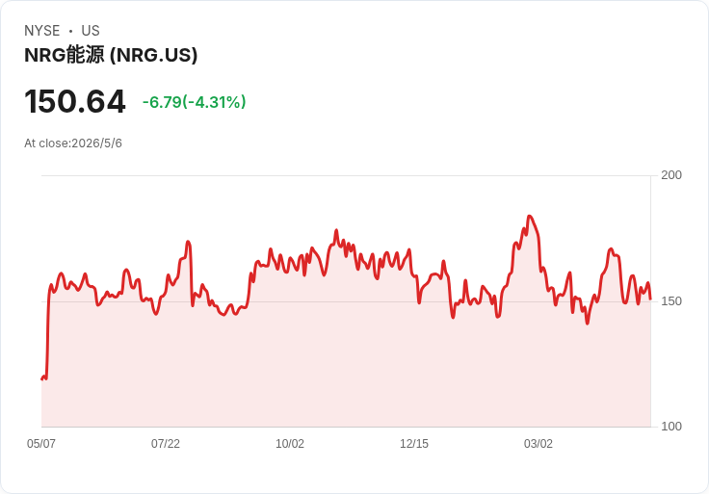Click the At close:2026/5/6 timestamp

click(73, 143)
